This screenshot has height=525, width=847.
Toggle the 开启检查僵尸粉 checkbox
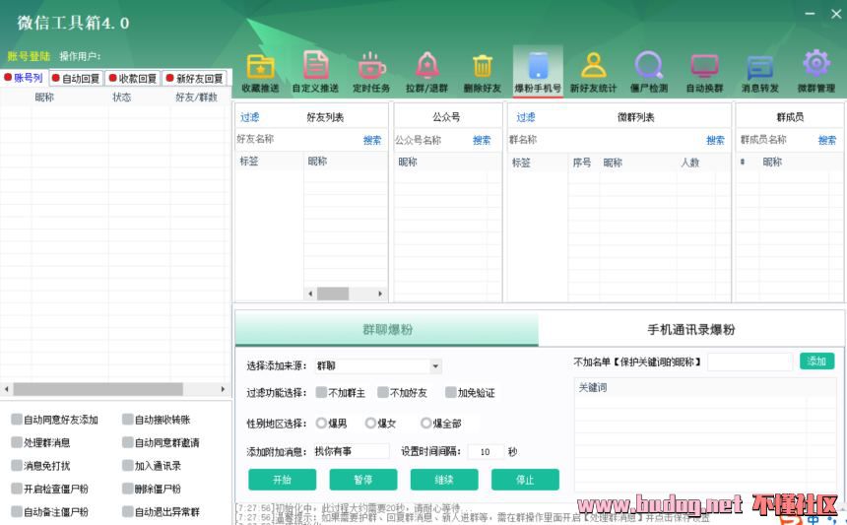click(x=17, y=489)
